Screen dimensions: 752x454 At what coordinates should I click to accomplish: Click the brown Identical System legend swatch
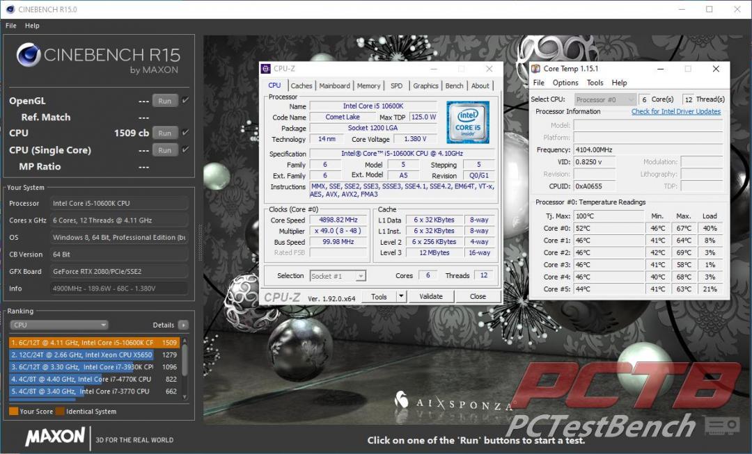click(60, 411)
